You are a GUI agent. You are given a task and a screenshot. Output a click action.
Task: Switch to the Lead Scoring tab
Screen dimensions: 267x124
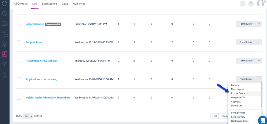(x=49, y=4)
